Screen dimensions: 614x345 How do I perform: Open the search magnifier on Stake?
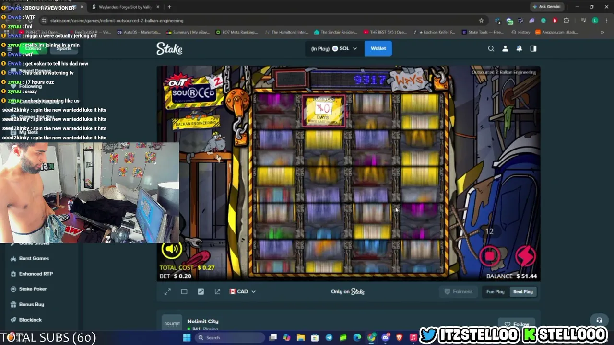491,48
